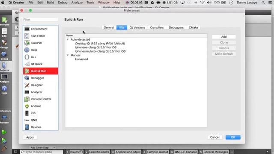Open Add Clean Step dropdown
The height and width of the screenshot is (154, 274).
43,148
